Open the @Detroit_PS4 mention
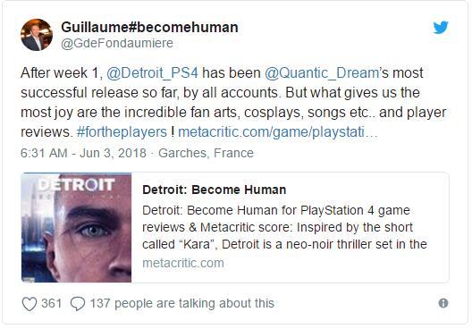 click(152, 72)
